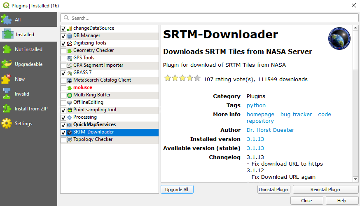Enable the OfflineEditing checkbox
The width and height of the screenshot is (360, 206).
coord(63,103)
